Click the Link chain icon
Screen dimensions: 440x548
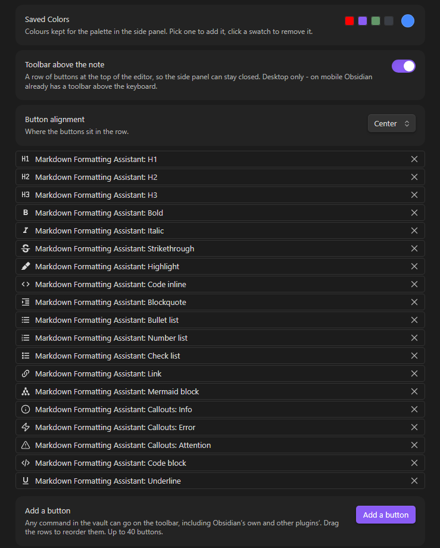click(x=26, y=373)
